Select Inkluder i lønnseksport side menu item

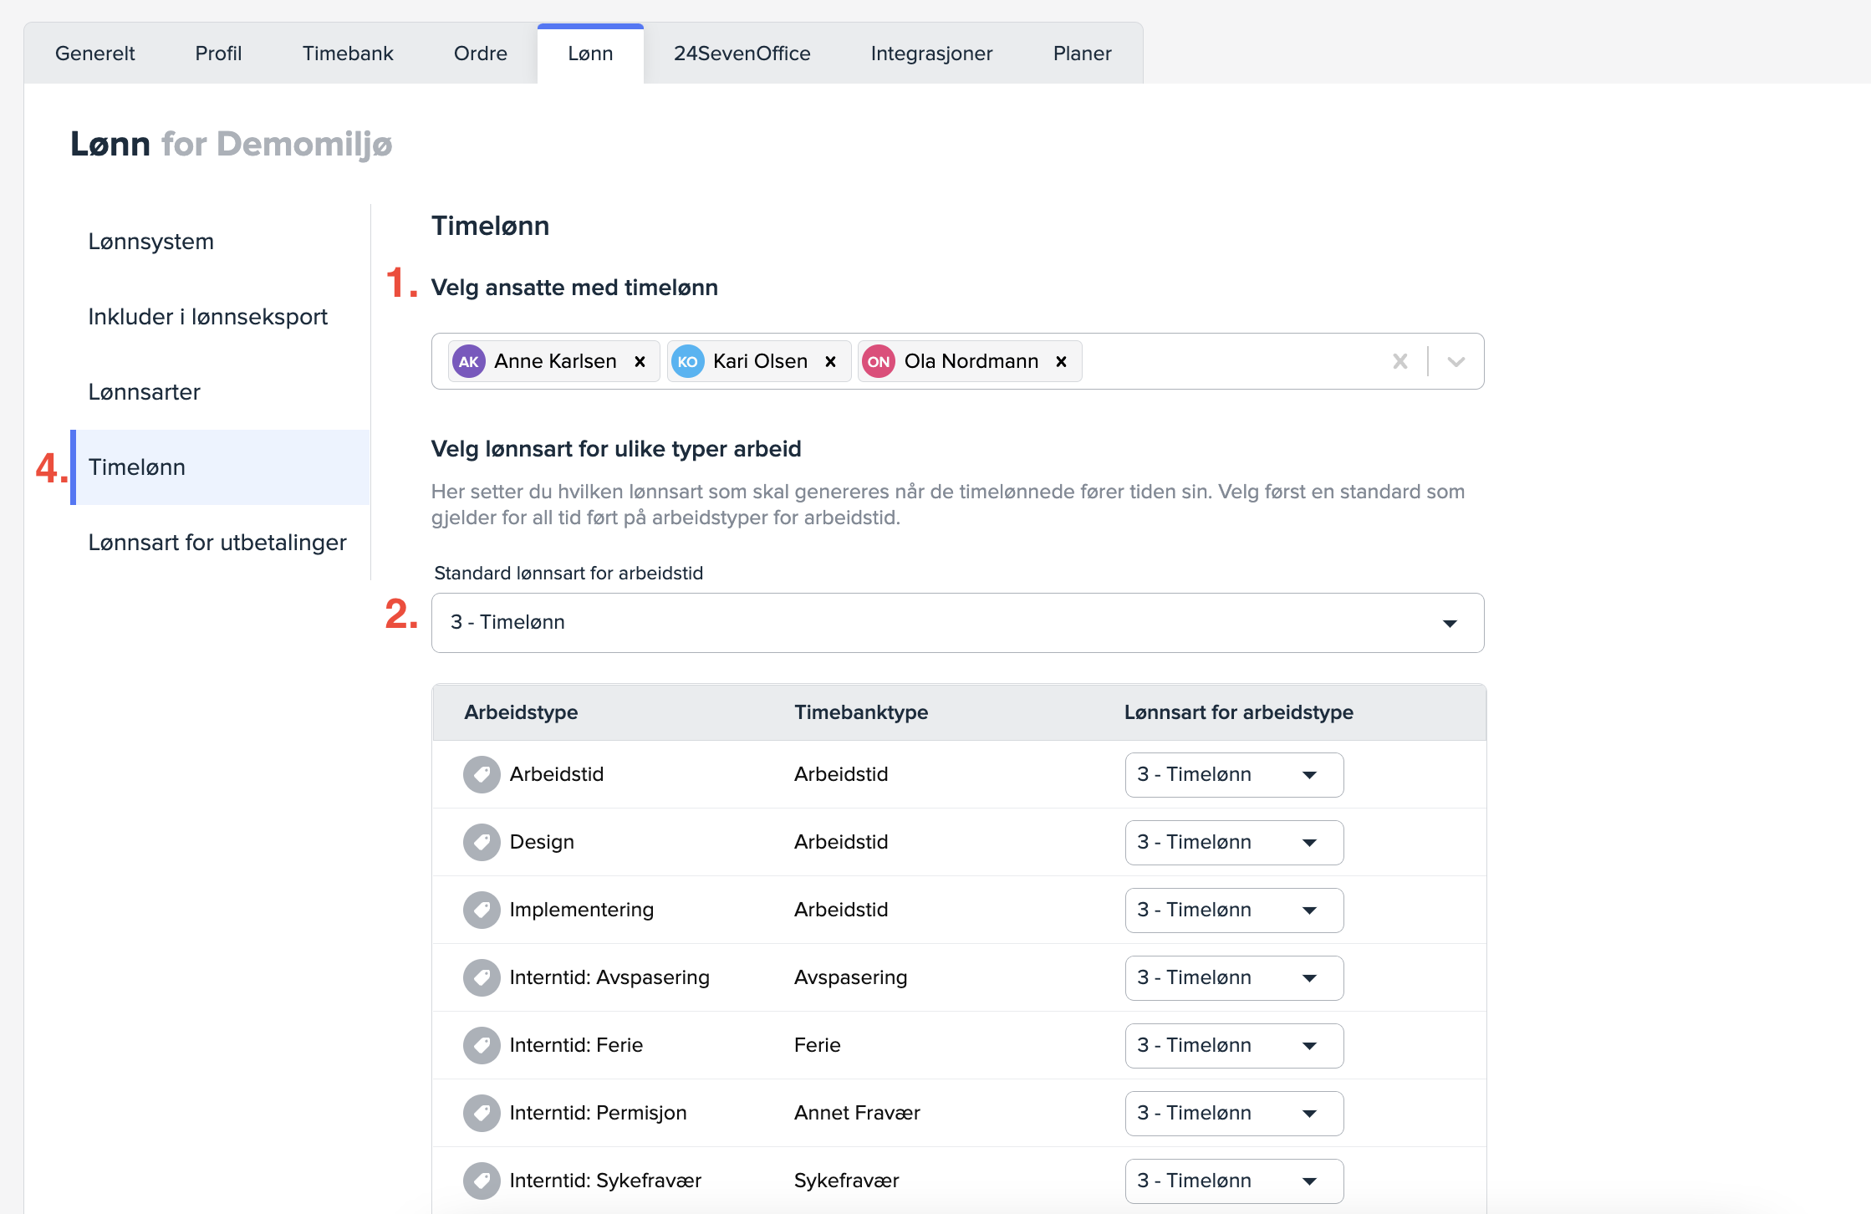(208, 317)
